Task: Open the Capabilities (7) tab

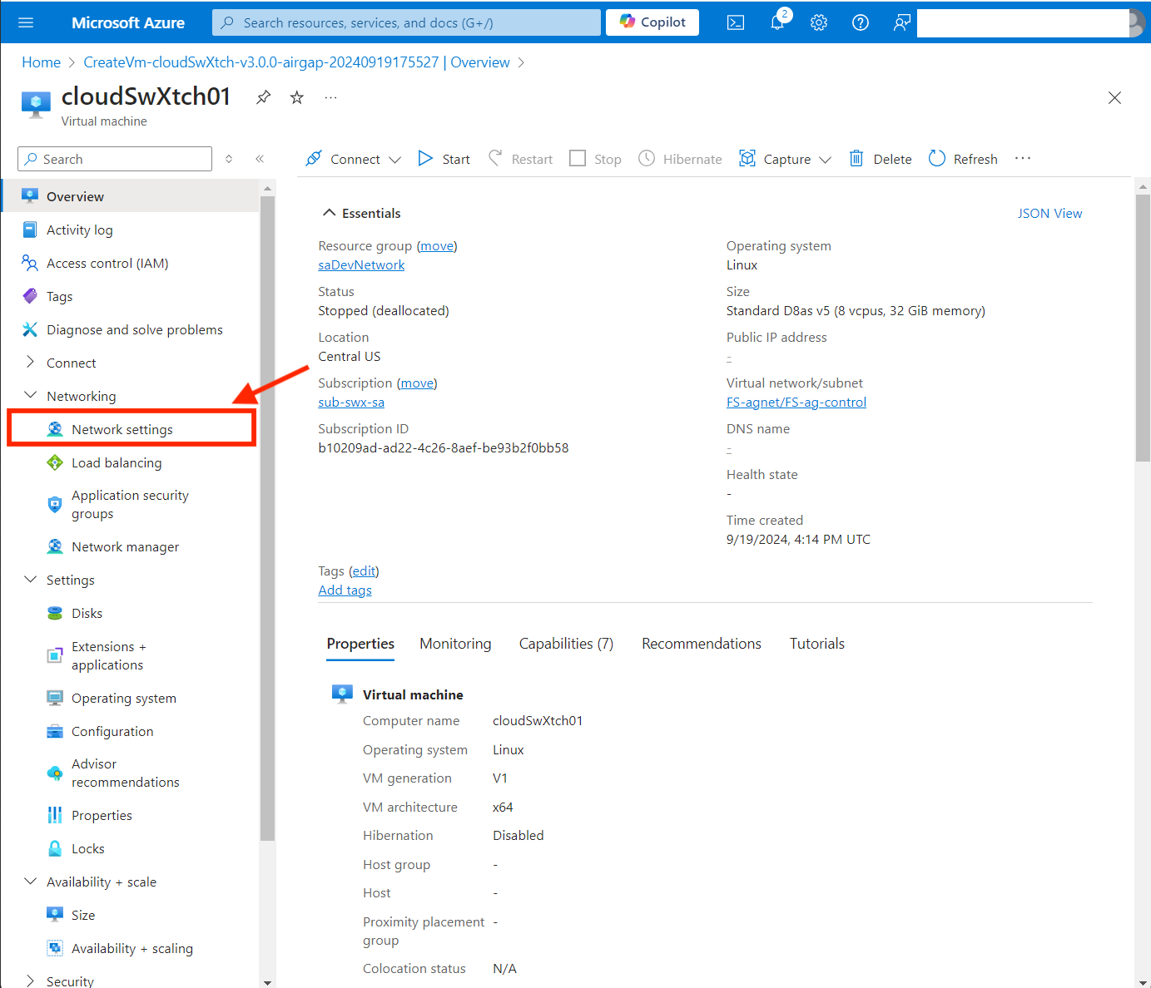Action: (566, 643)
